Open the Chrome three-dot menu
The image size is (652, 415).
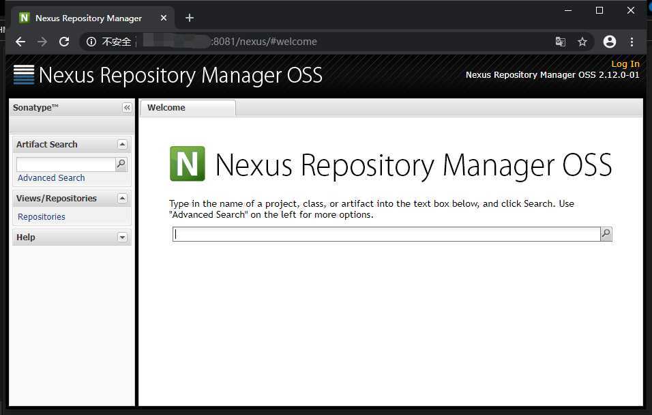632,42
